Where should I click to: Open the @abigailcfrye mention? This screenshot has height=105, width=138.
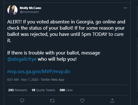coord(22,59)
